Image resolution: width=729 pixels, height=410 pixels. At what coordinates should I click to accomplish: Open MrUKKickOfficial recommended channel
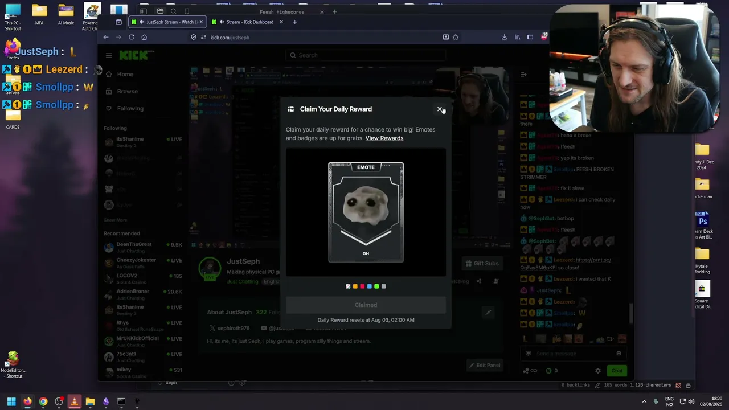143,341
